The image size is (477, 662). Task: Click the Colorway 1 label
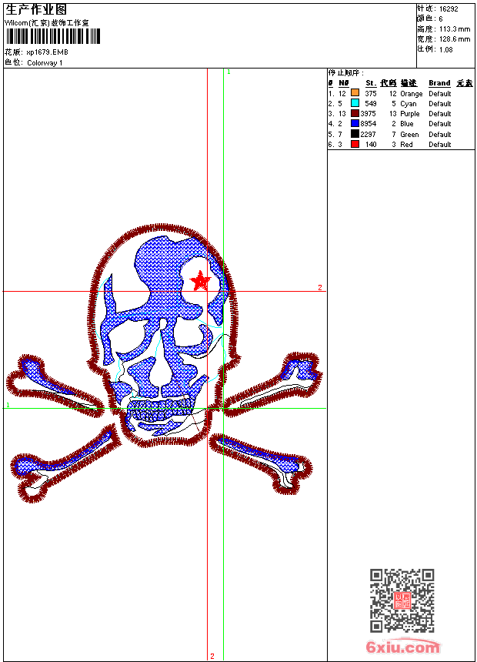tap(45, 62)
